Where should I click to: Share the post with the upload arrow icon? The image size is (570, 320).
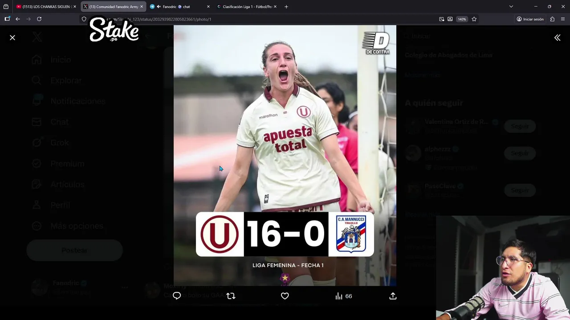(x=393, y=296)
